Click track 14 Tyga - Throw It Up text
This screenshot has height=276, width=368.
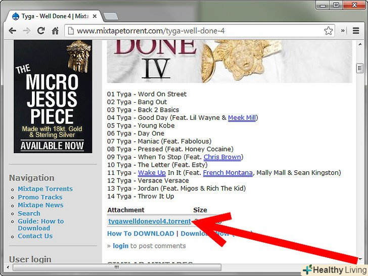[141, 196]
